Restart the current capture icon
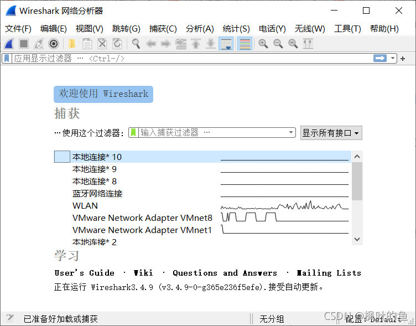The image size is (416, 326). pyautogui.click(x=39, y=44)
